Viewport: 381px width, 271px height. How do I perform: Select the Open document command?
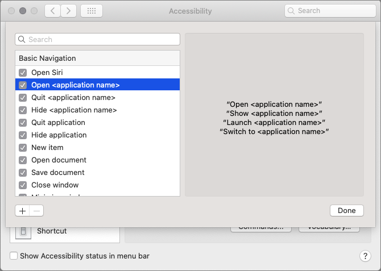(59, 160)
